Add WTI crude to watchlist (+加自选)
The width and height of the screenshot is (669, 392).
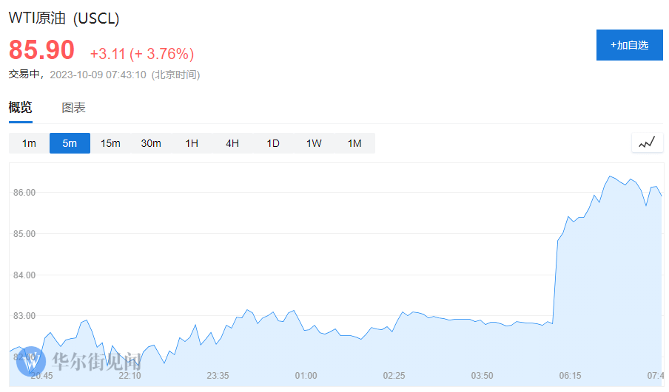click(629, 45)
